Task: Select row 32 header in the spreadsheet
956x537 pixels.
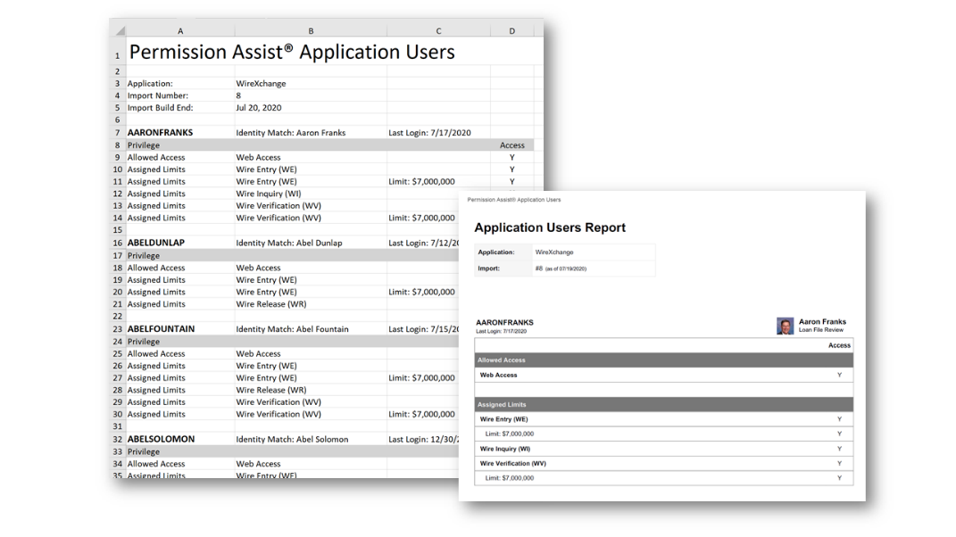Action: [117, 439]
